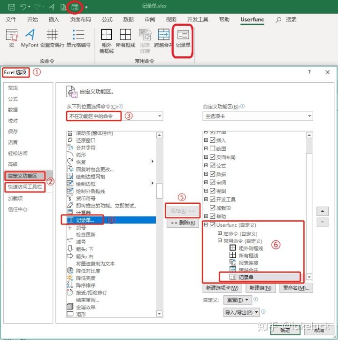
Task: Select 记录单... command in the list
Action: point(111,220)
